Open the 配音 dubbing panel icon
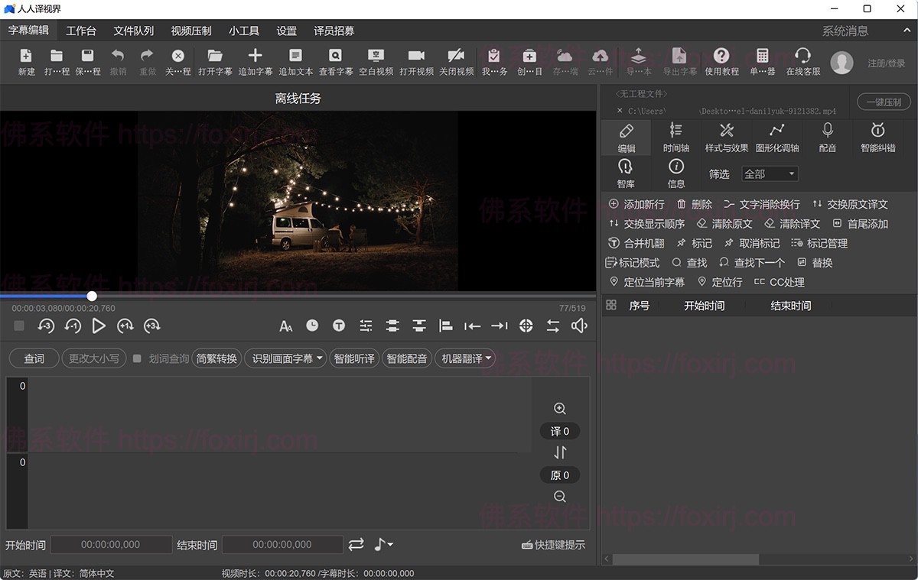The width and height of the screenshot is (918, 580). point(827,138)
